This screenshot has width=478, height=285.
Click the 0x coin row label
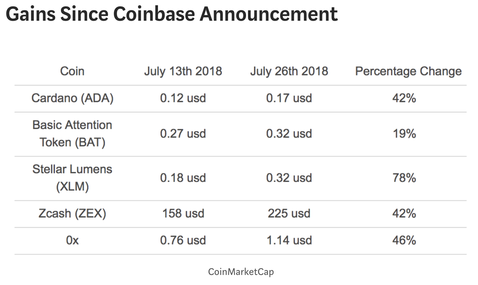coord(72,240)
